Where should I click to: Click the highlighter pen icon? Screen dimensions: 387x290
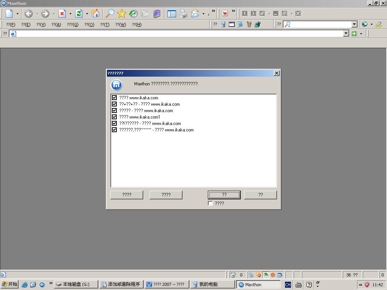[378, 24]
